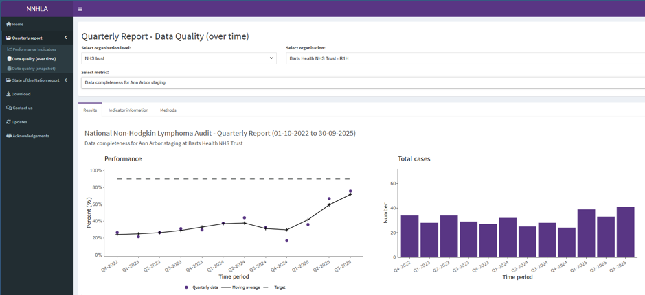Image resolution: width=645 pixels, height=295 pixels.
Task: Click the Acknowledgements people icon
Action: point(9,136)
